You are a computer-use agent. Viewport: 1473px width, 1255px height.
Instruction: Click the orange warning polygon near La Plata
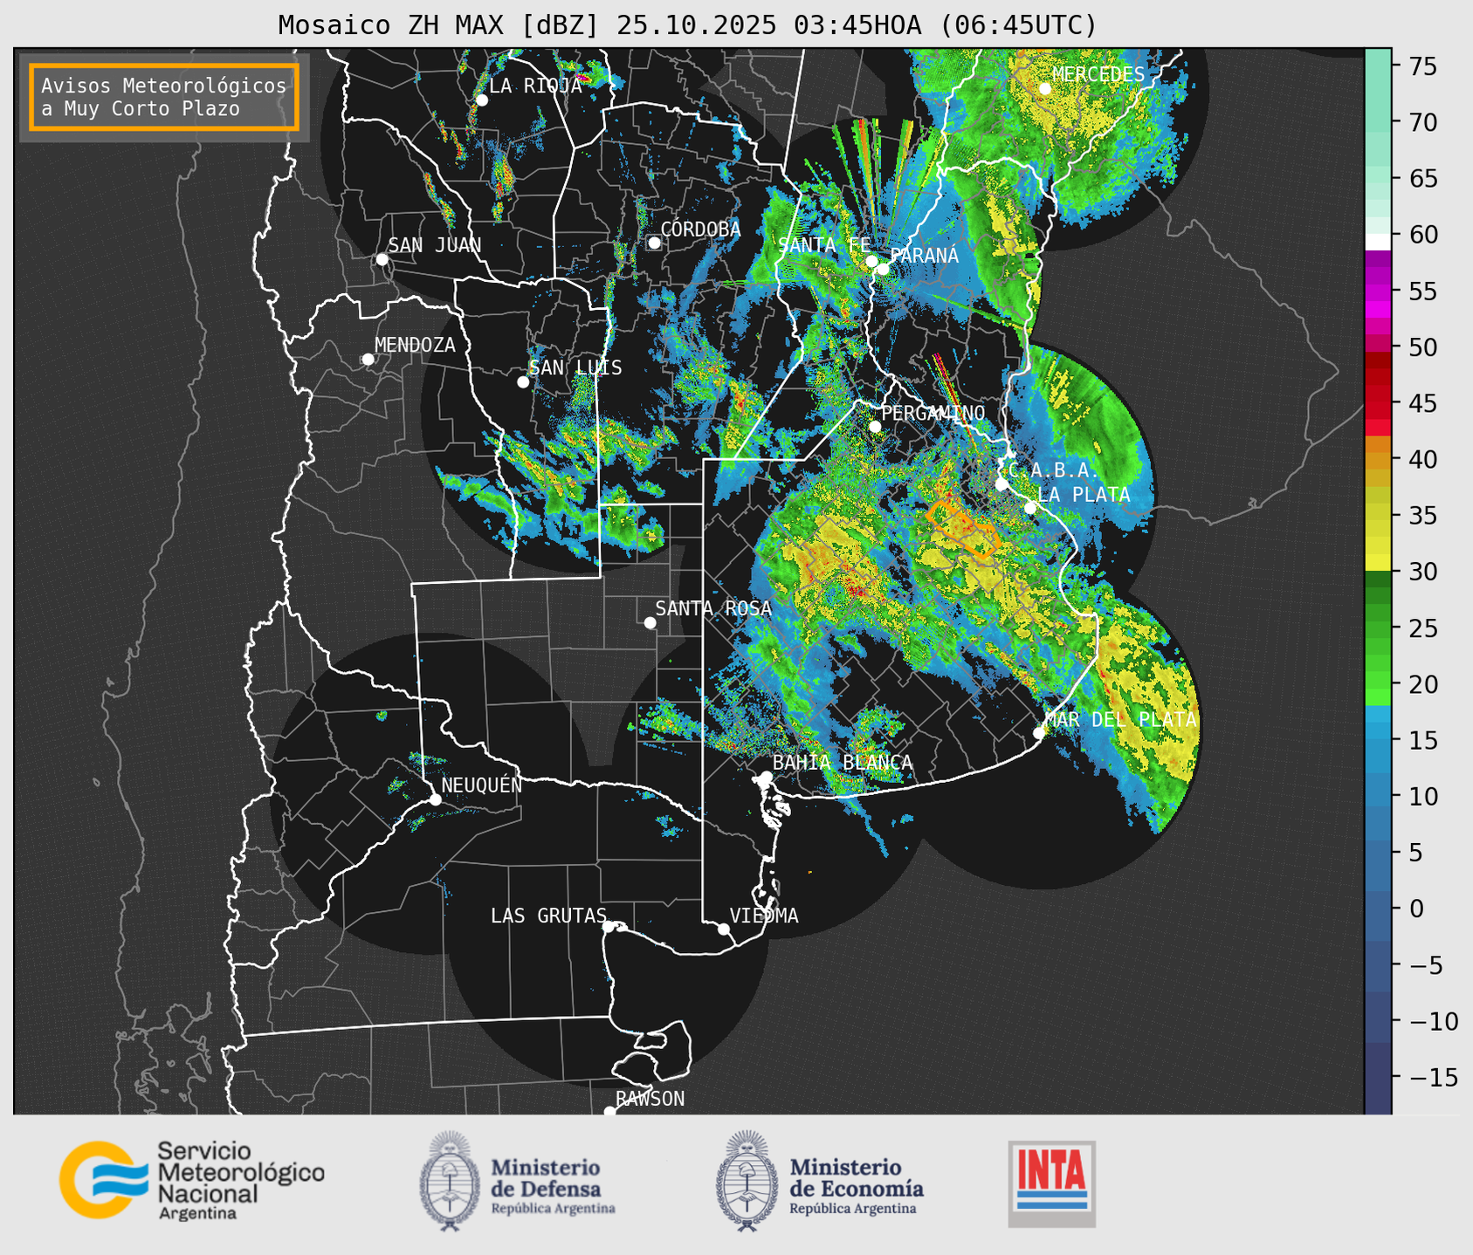point(962,529)
